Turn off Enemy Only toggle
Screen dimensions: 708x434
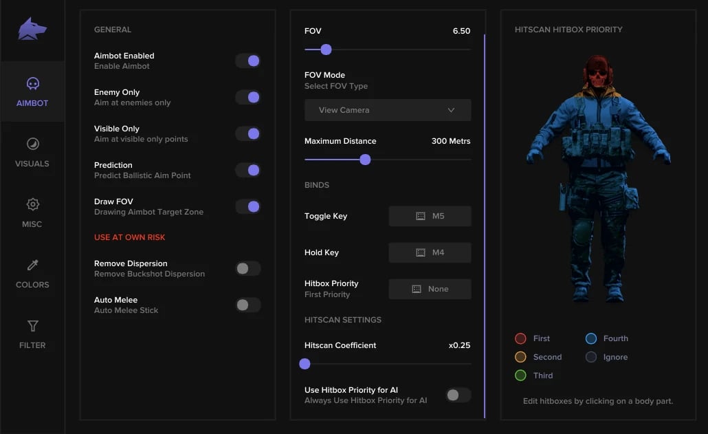point(248,97)
